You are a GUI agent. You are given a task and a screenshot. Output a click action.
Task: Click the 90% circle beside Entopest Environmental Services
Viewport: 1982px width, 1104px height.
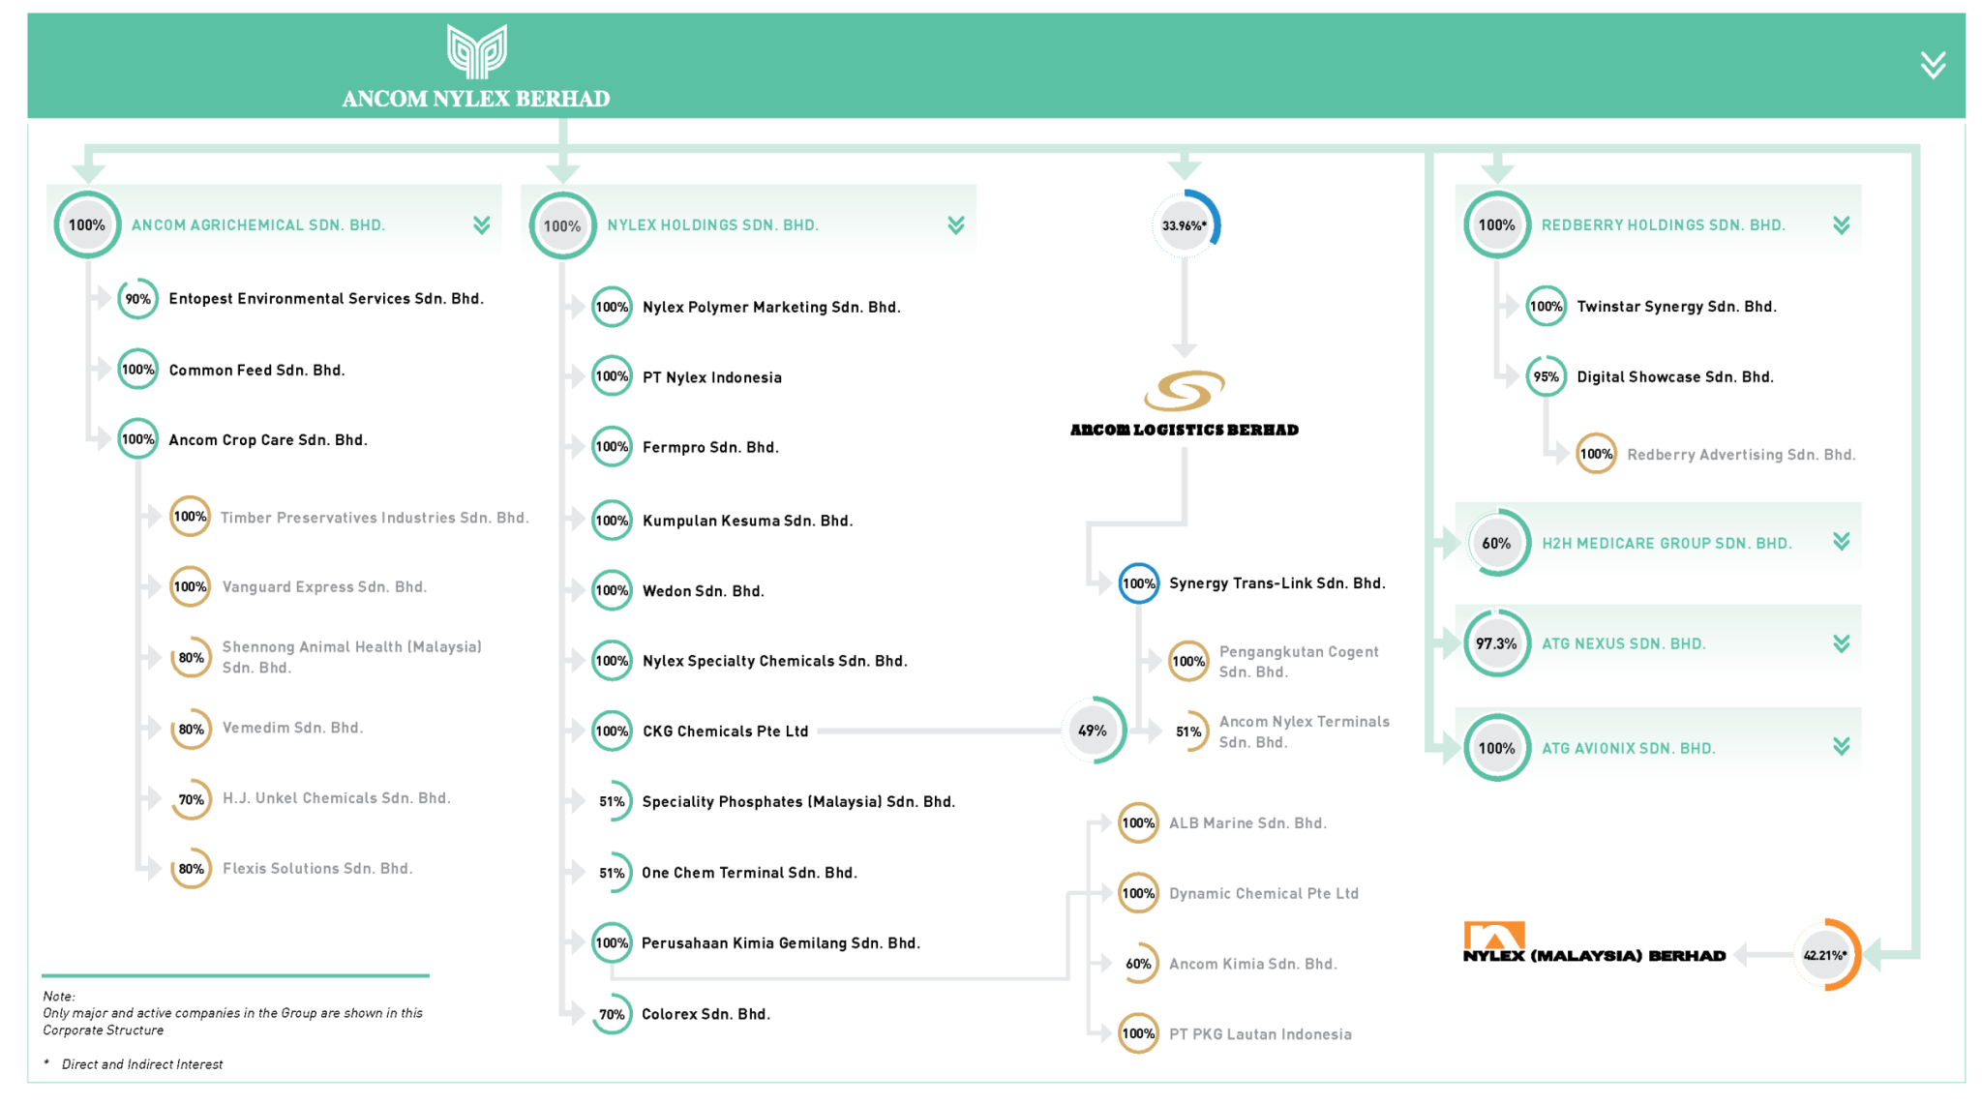pos(138,299)
